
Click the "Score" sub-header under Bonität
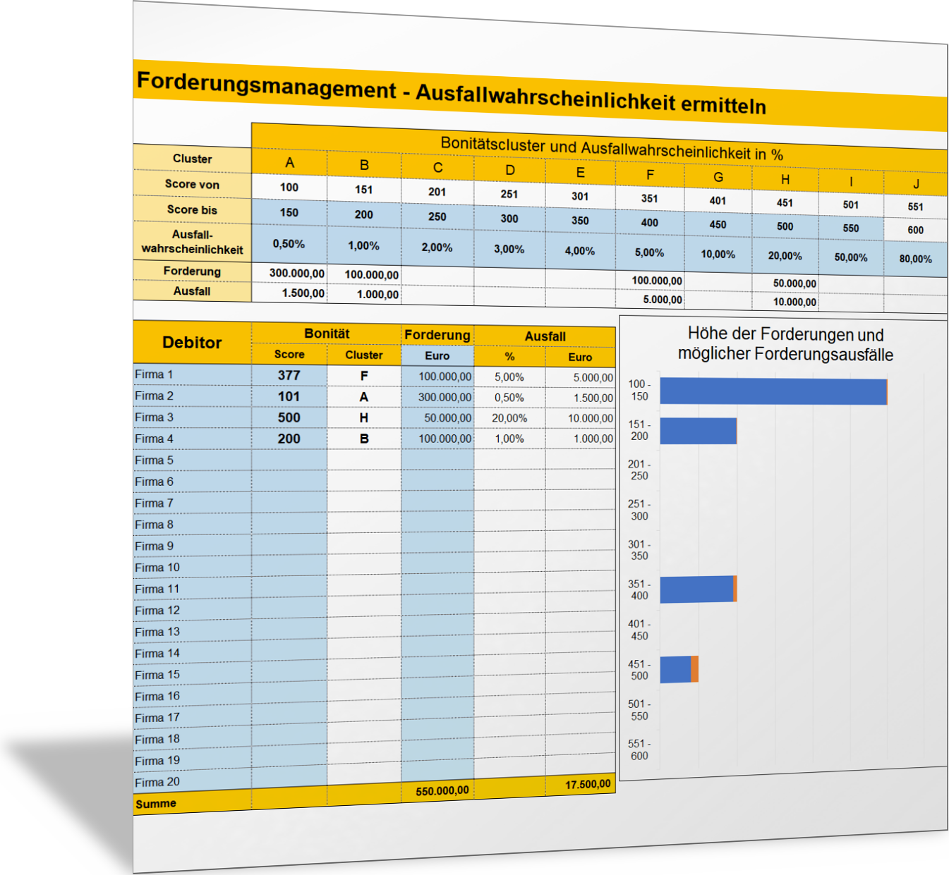289,355
